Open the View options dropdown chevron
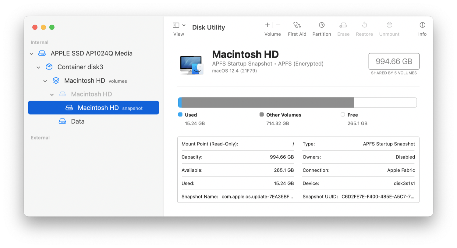 click(x=184, y=25)
